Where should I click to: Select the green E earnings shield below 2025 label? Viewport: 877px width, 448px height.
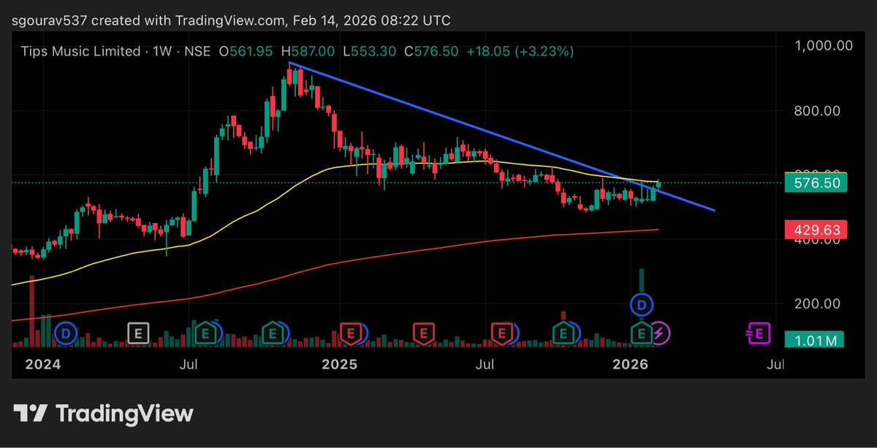coord(273,333)
